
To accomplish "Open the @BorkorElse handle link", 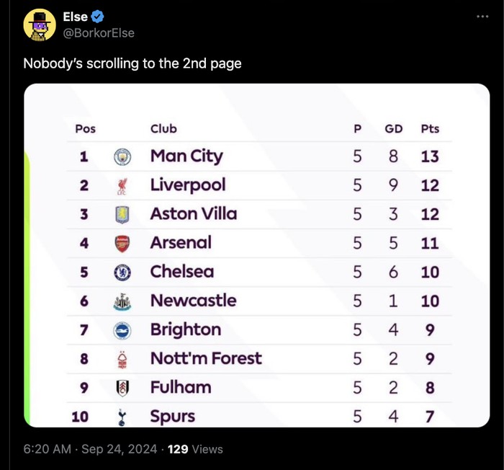I will point(99,33).
